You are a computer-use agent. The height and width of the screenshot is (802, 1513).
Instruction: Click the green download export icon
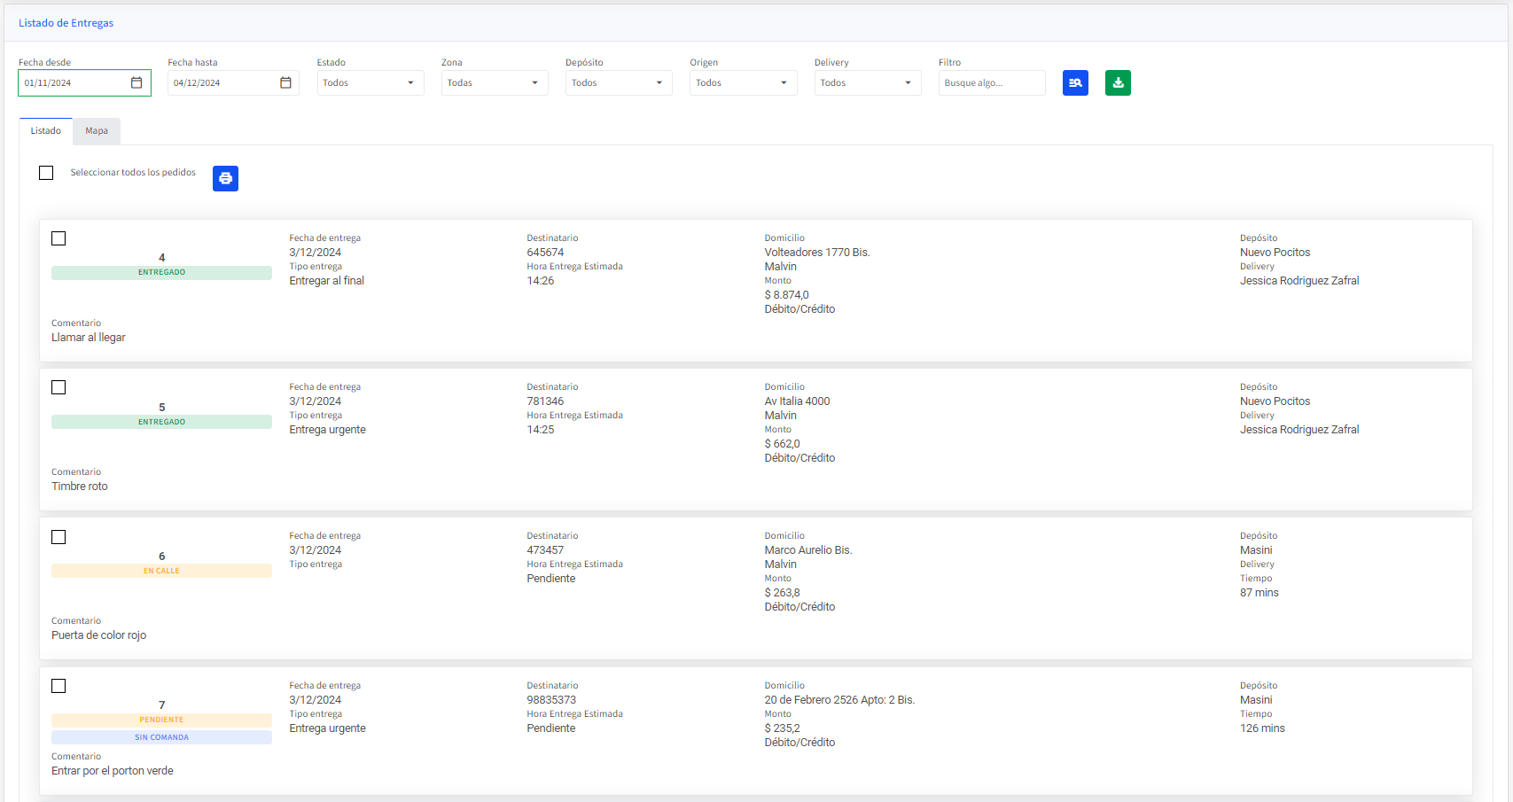(x=1118, y=82)
